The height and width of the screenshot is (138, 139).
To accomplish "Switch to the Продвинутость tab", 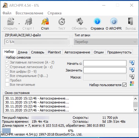I will [x=119, y=52].
